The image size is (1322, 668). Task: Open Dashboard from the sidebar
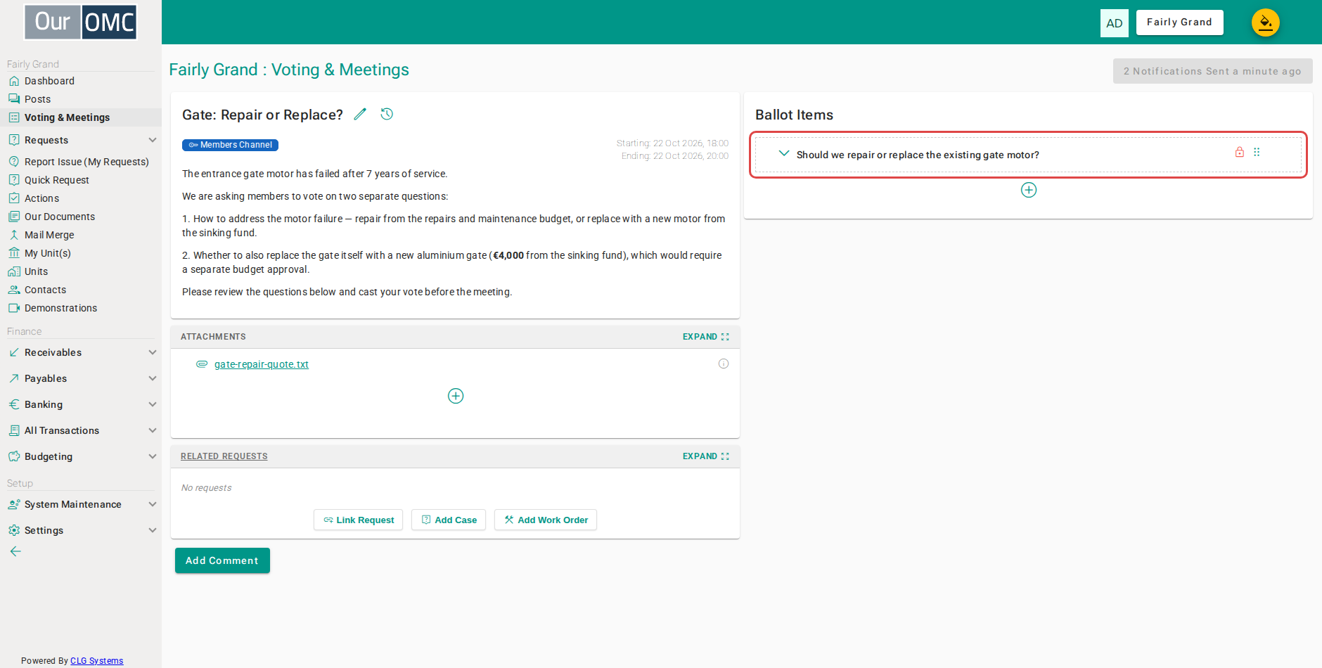[49, 81]
